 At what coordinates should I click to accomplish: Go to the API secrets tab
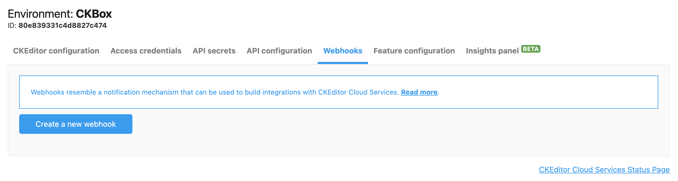click(214, 51)
